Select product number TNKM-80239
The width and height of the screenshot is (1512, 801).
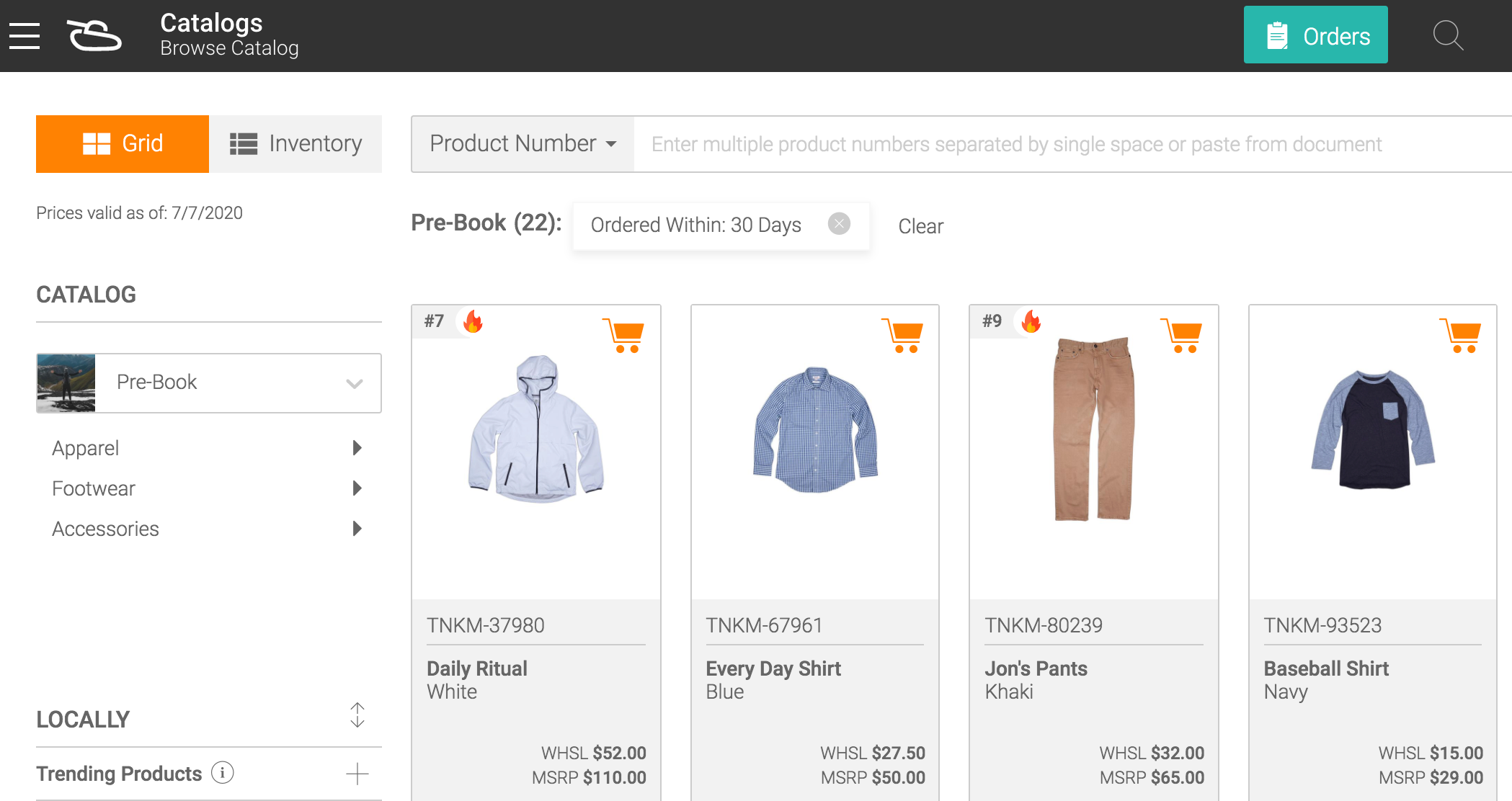coord(1044,625)
